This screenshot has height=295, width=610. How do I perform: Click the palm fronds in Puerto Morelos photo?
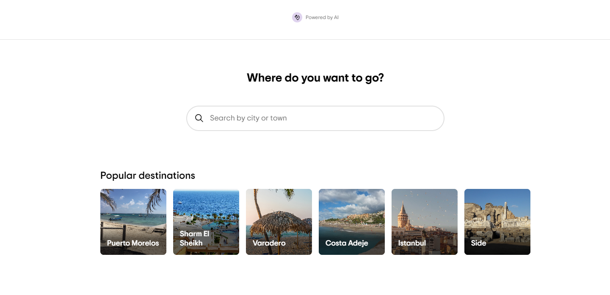click(x=155, y=198)
